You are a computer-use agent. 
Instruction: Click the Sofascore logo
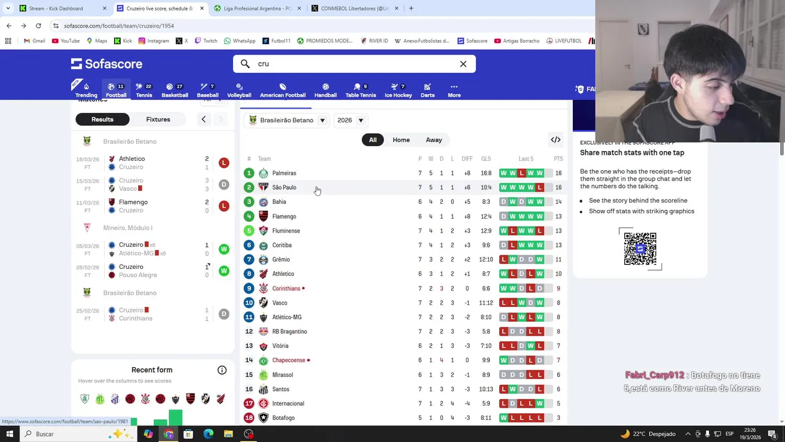(x=107, y=64)
